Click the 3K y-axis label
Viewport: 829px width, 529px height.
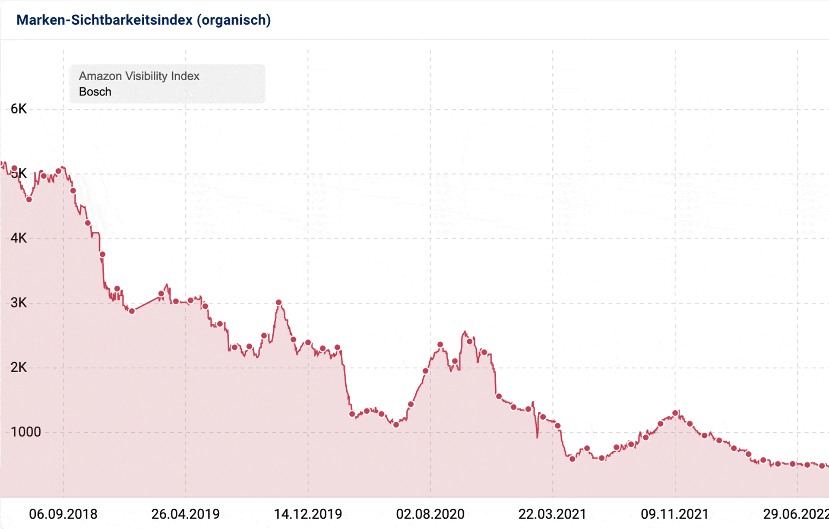pyautogui.click(x=19, y=303)
